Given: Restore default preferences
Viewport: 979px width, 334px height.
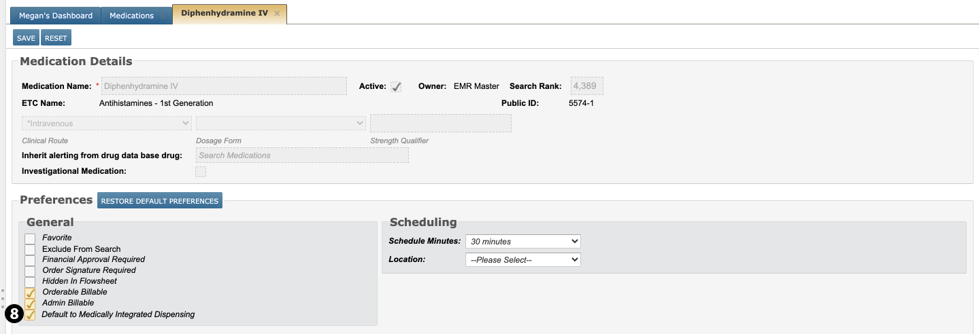Looking at the screenshot, I should 159,201.
